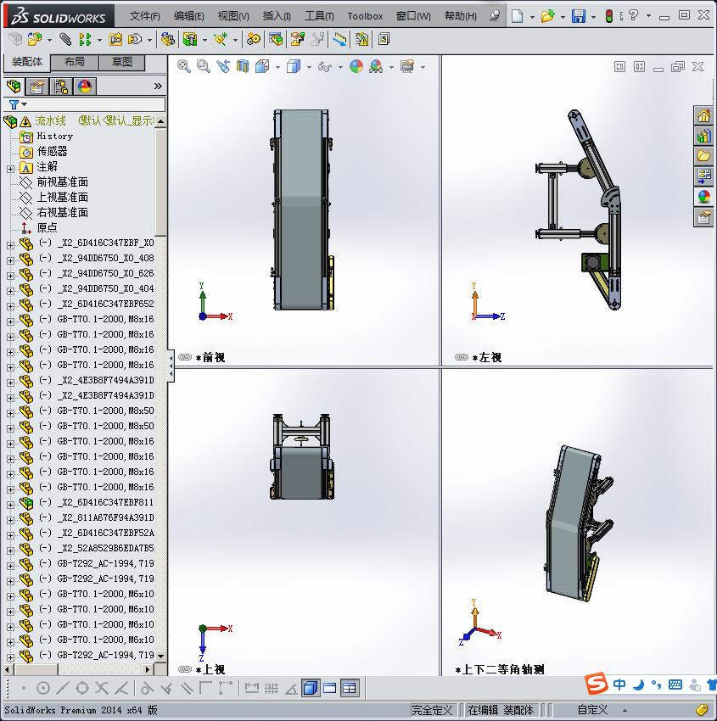This screenshot has height=721, width=717.
Task: Click the Move Component icon
Action: coord(135,40)
